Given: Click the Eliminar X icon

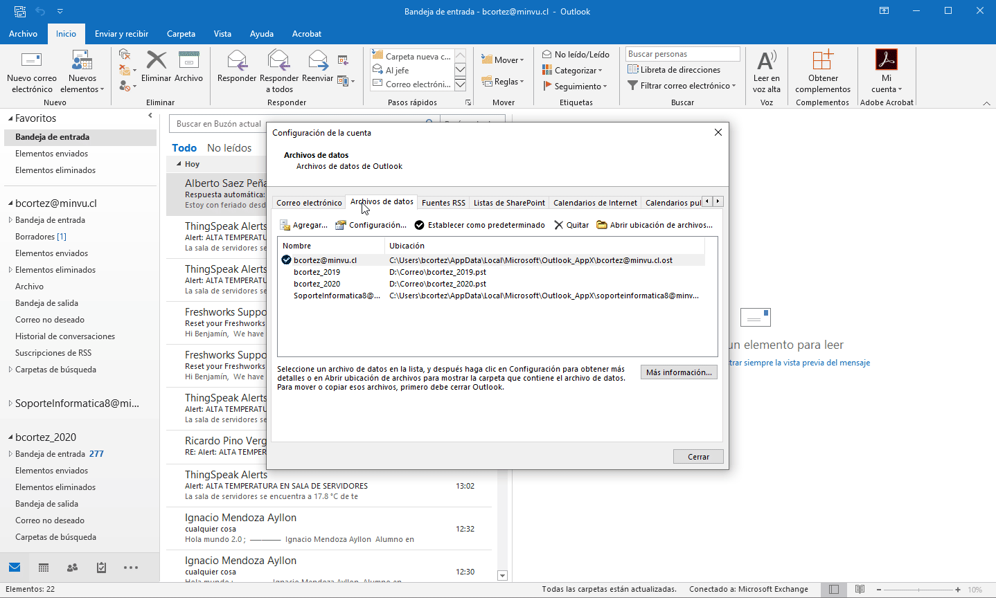Looking at the screenshot, I should [157, 60].
